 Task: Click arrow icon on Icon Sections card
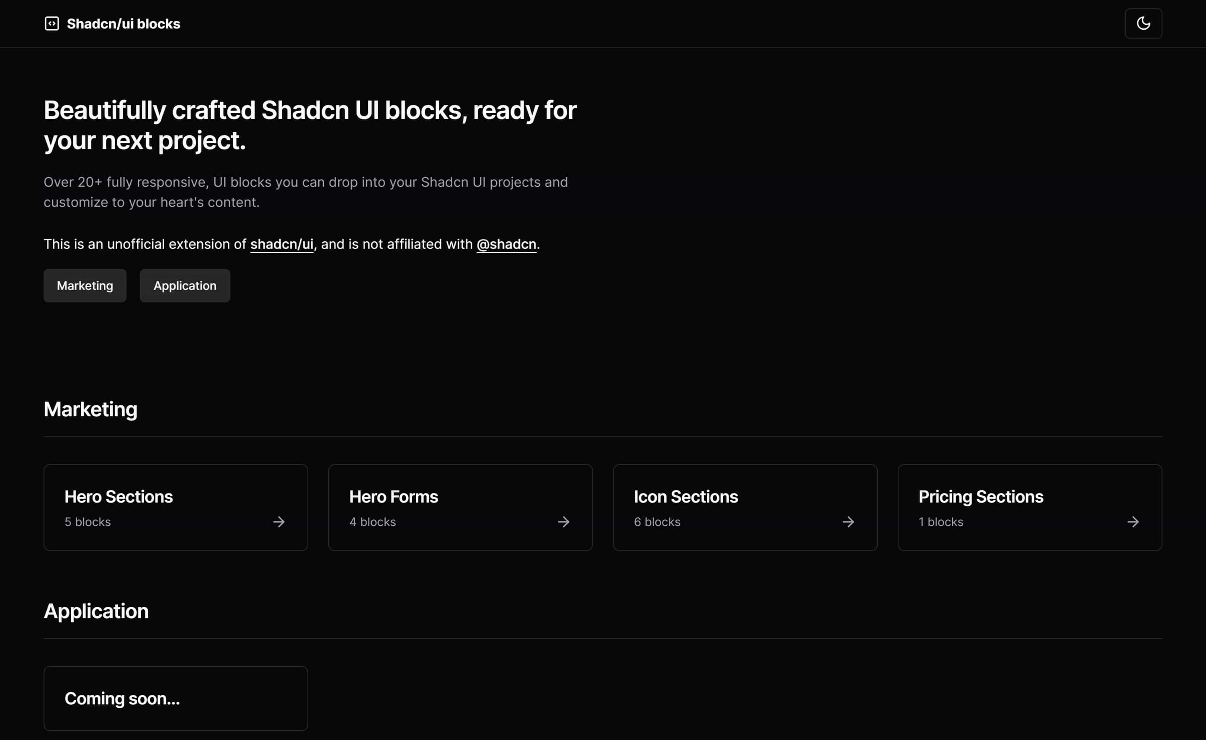tap(848, 522)
